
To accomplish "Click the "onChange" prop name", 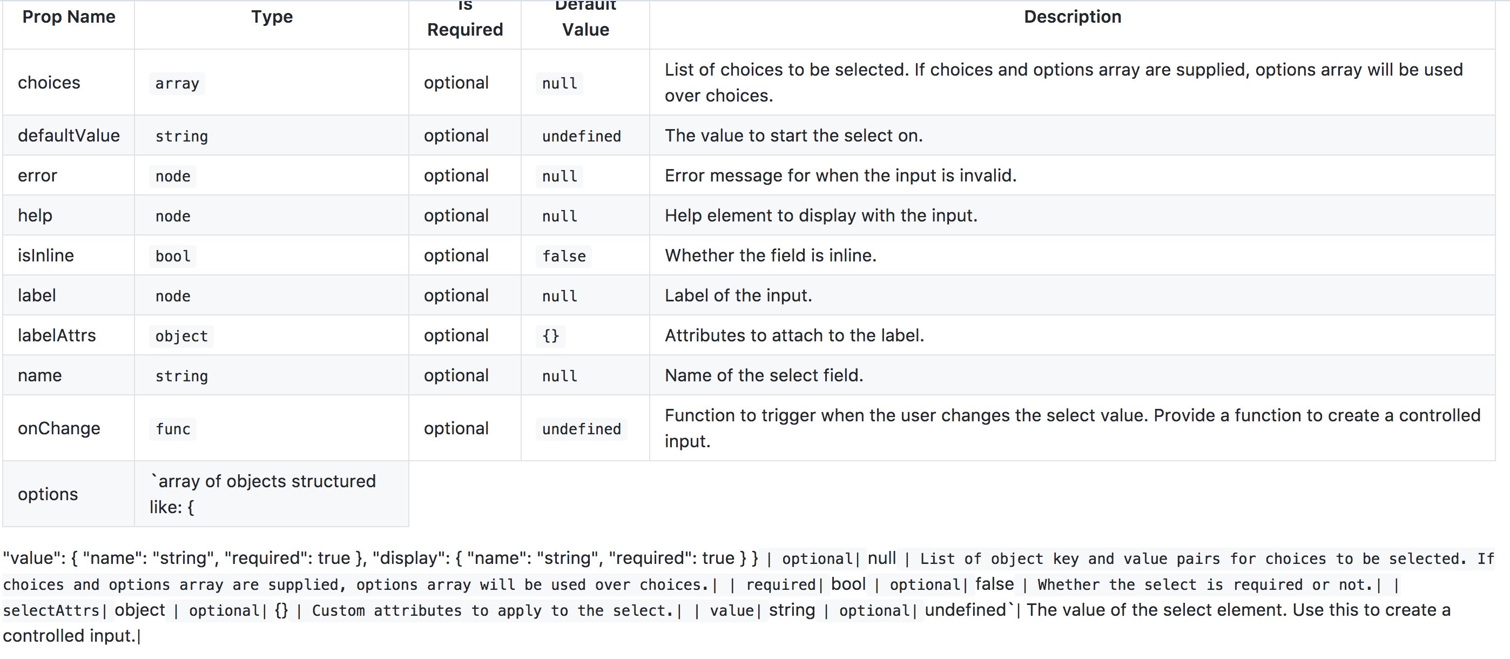I will [59, 428].
